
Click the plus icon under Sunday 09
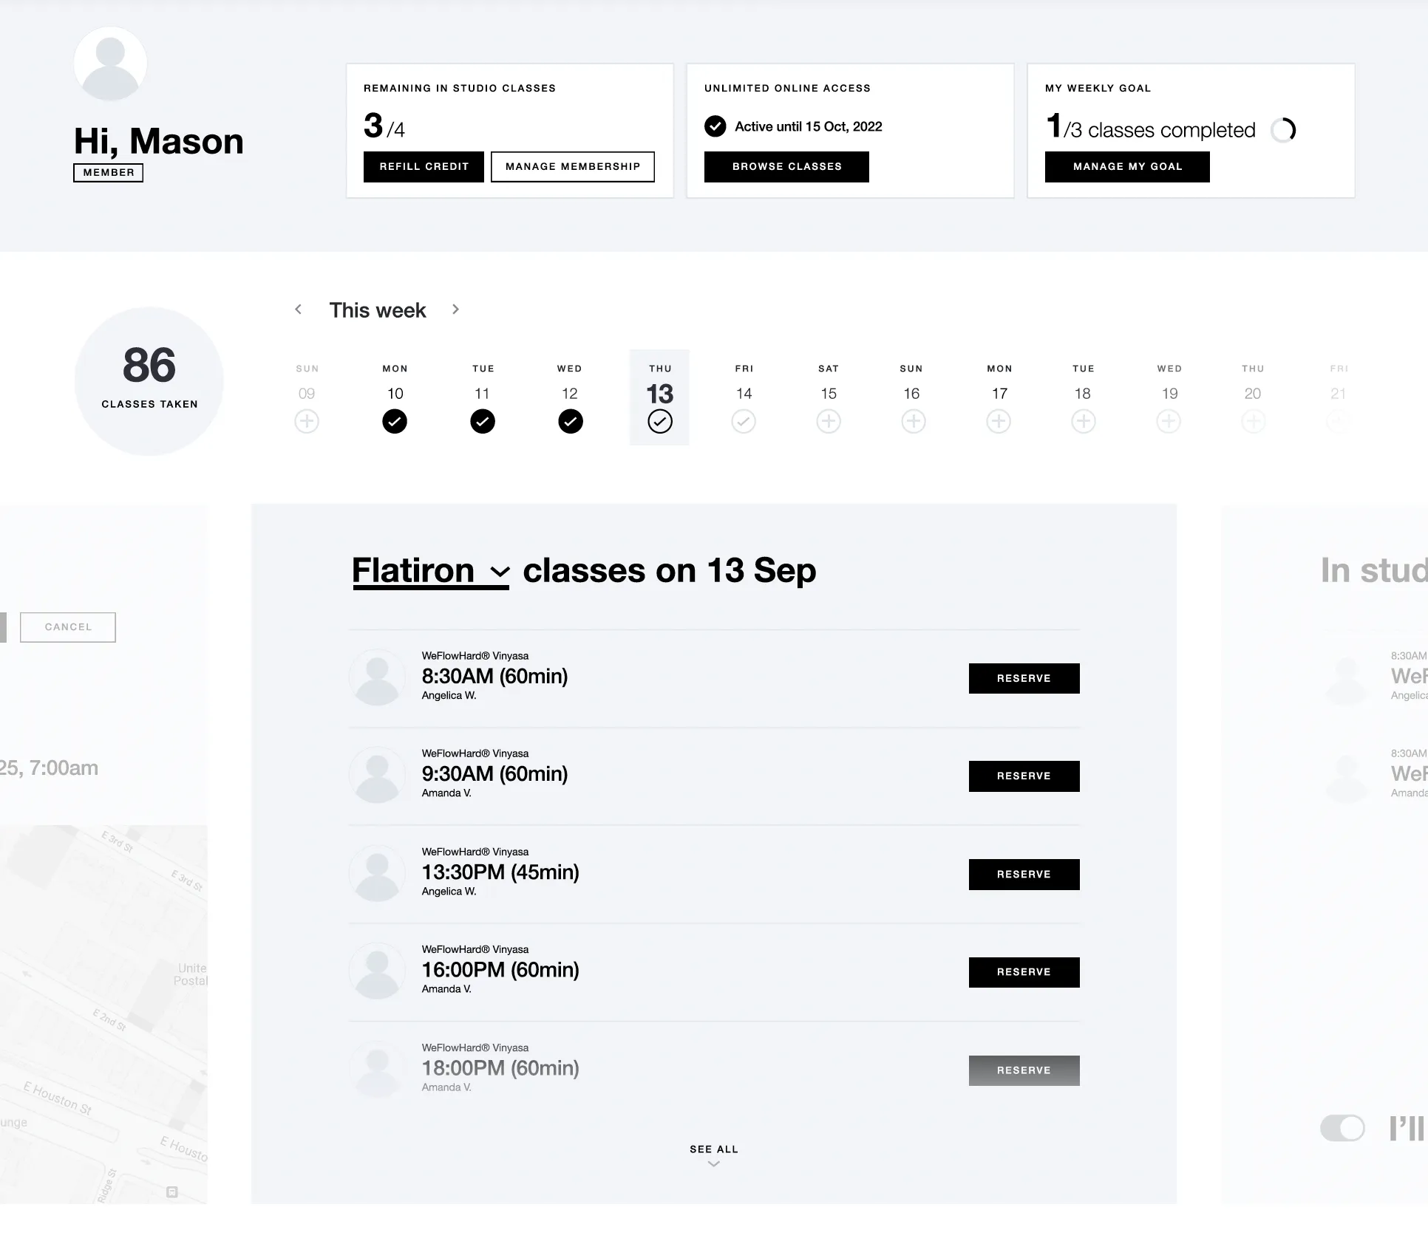(307, 422)
